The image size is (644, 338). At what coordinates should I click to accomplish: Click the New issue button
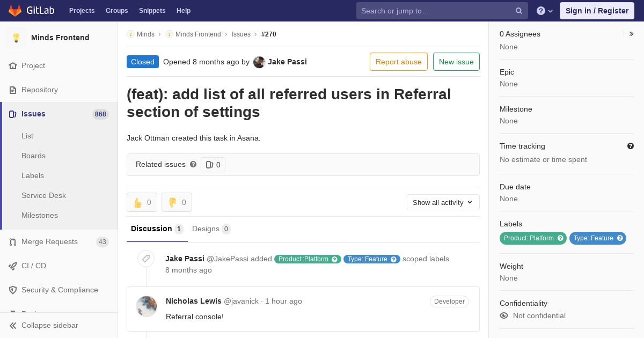pyautogui.click(x=456, y=62)
